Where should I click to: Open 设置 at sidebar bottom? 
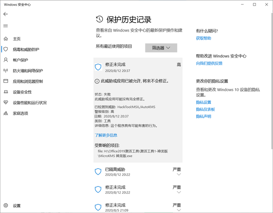17,206
